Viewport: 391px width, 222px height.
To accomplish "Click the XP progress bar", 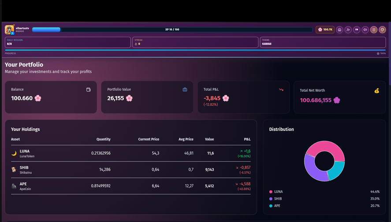I will [x=172, y=30].
